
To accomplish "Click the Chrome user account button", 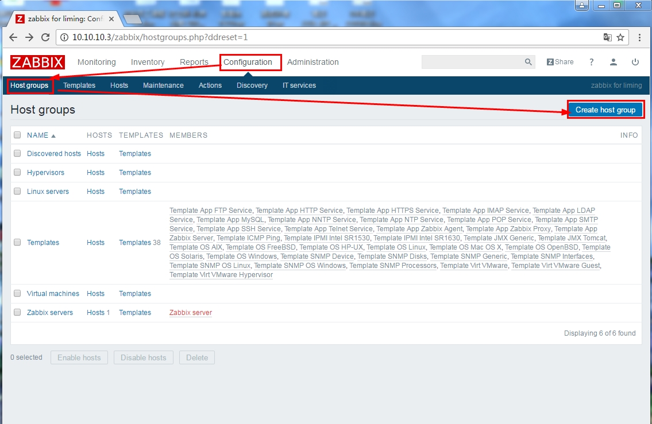I will [582, 5].
